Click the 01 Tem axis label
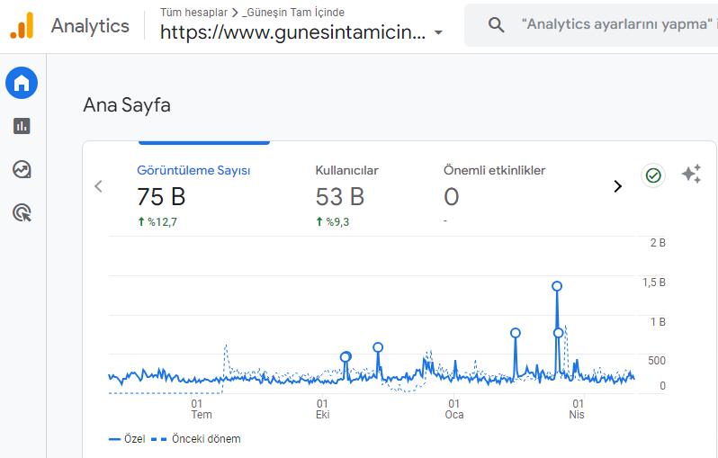 pos(201,409)
